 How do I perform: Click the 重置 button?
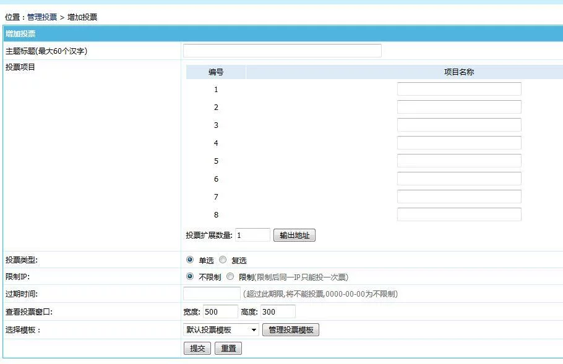tap(228, 348)
